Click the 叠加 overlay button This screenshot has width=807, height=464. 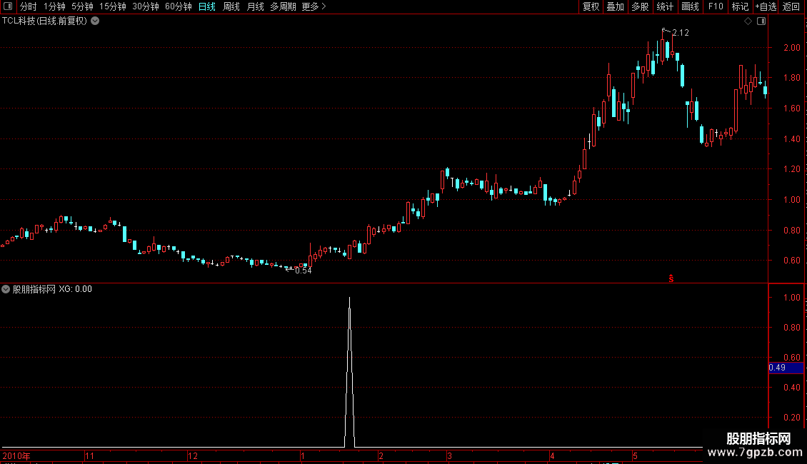coord(615,6)
